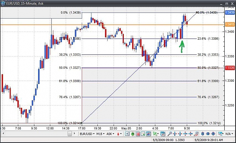Click the right-side 61.8% (1.3300) label
This screenshot has width=236, height=143.
tap(208, 81)
